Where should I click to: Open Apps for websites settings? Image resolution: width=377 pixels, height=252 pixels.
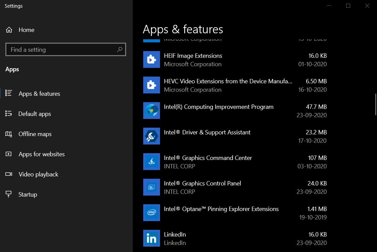tap(42, 154)
